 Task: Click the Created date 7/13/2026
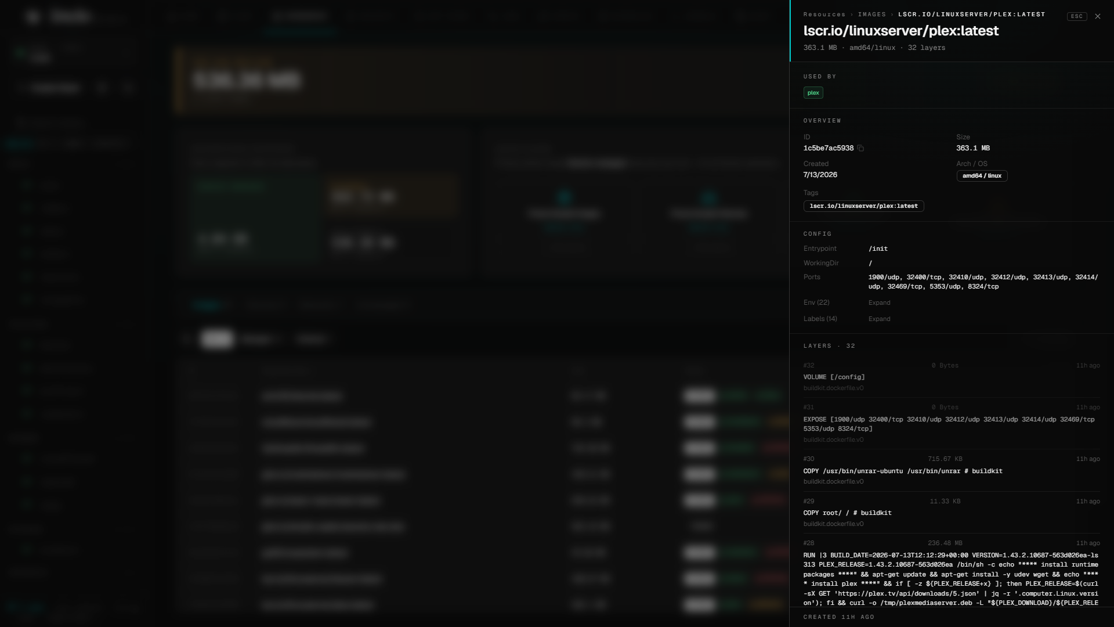820,175
